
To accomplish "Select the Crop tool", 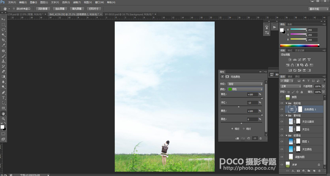I will pyautogui.click(x=3, y=40).
